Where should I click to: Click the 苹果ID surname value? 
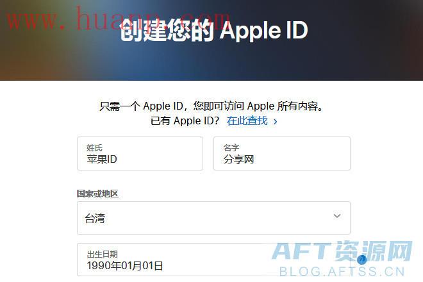pos(102,159)
